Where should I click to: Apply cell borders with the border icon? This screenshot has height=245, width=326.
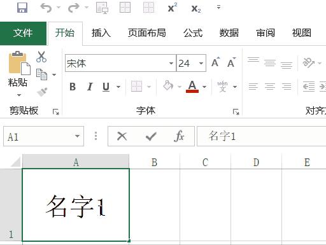136,87
